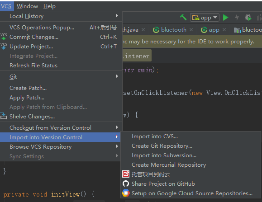Click the Shelve Changes icon
This screenshot has height=202, width=262.
pyautogui.click(x=3, y=116)
